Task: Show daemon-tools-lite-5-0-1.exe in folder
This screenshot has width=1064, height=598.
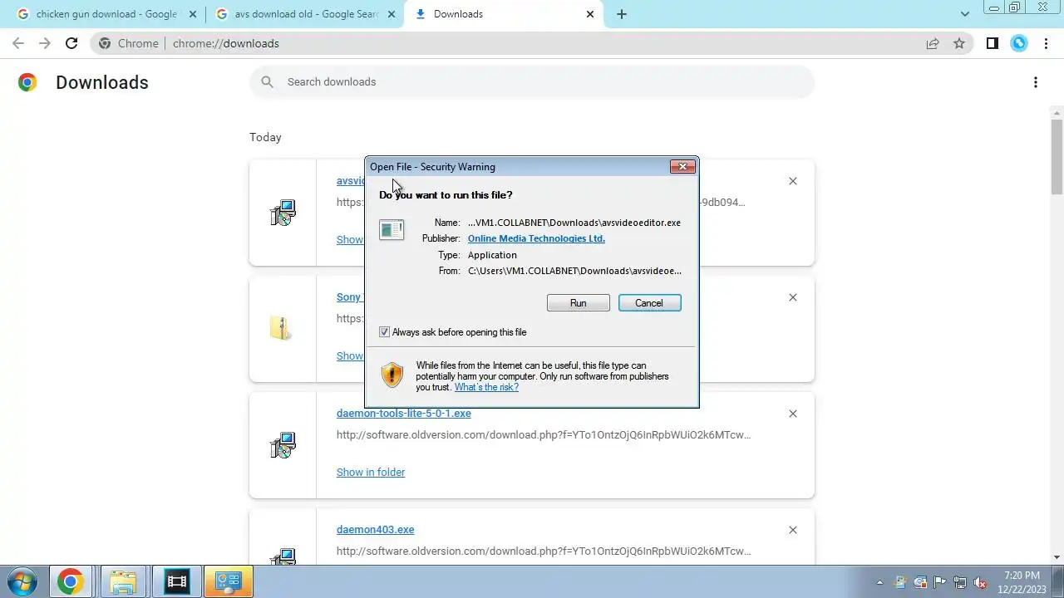Action: tap(371, 472)
